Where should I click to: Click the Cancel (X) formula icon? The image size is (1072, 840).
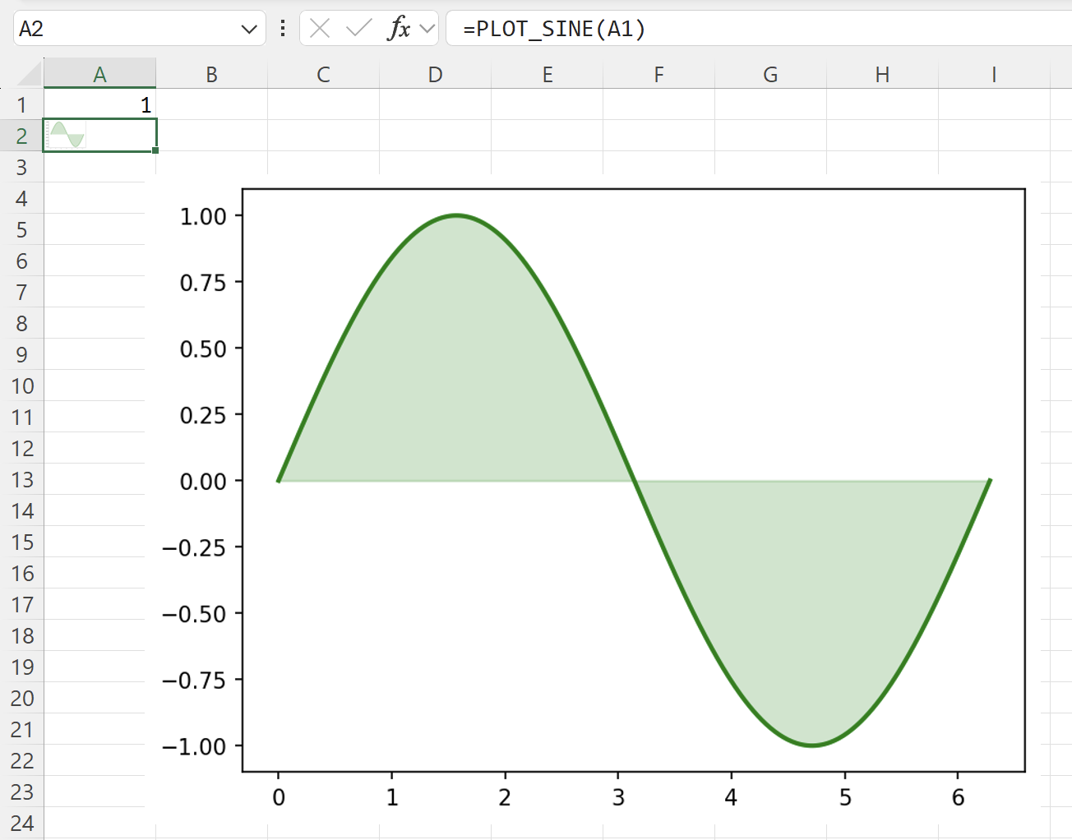pyautogui.click(x=320, y=29)
